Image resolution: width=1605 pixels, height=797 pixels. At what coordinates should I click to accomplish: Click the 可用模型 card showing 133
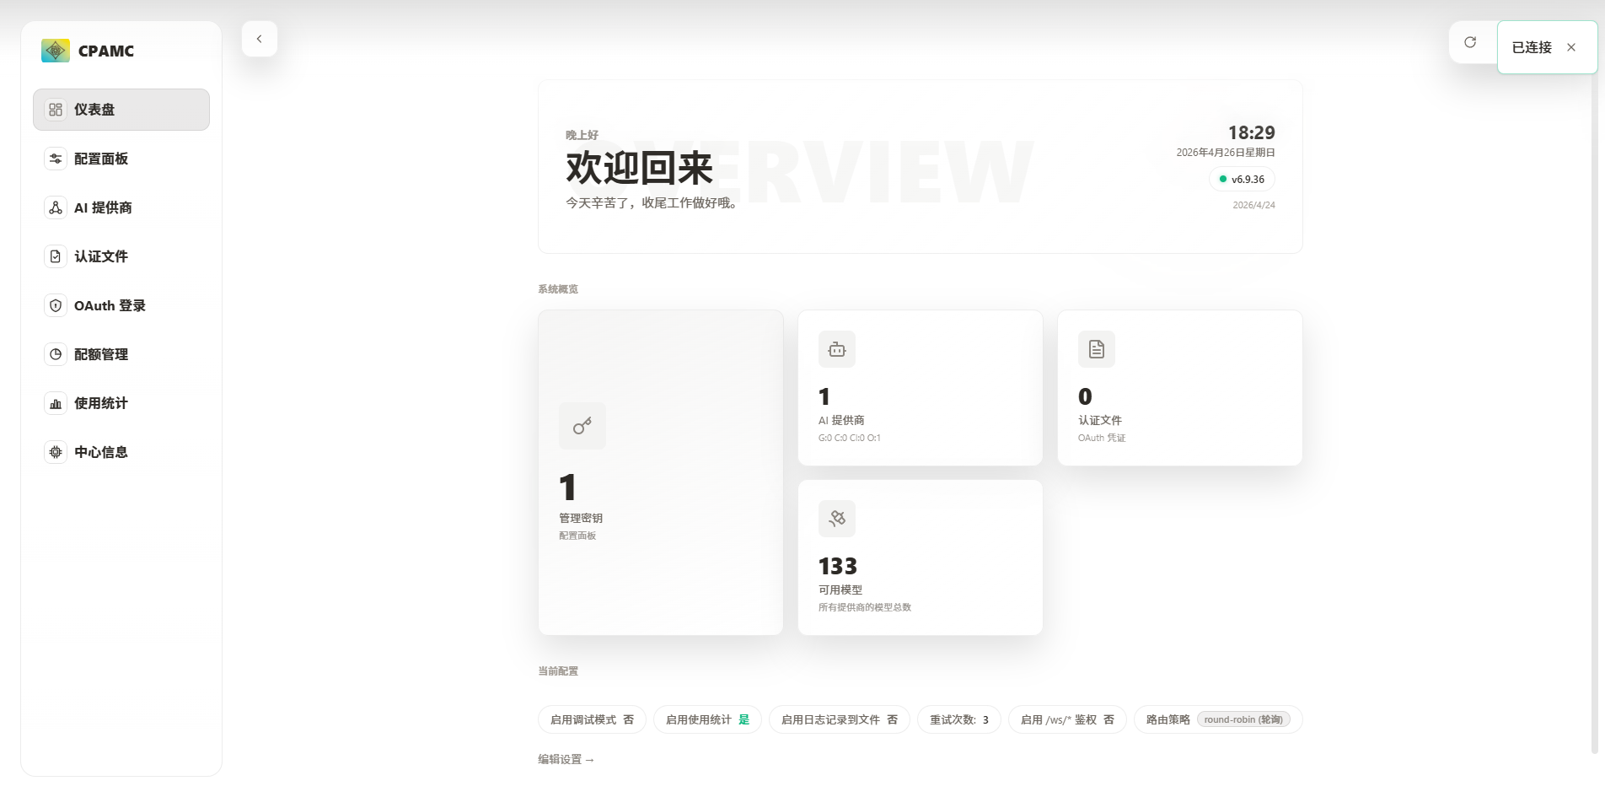pyautogui.click(x=921, y=557)
